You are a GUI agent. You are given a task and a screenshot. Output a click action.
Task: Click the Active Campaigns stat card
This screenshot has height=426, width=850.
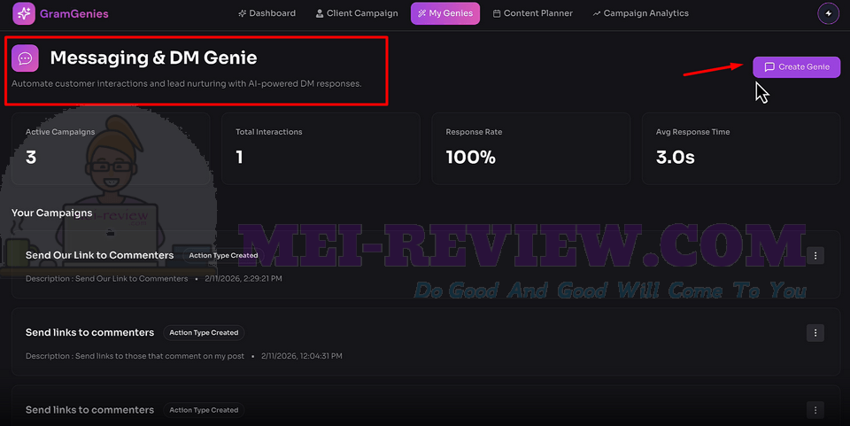pos(111,149)
